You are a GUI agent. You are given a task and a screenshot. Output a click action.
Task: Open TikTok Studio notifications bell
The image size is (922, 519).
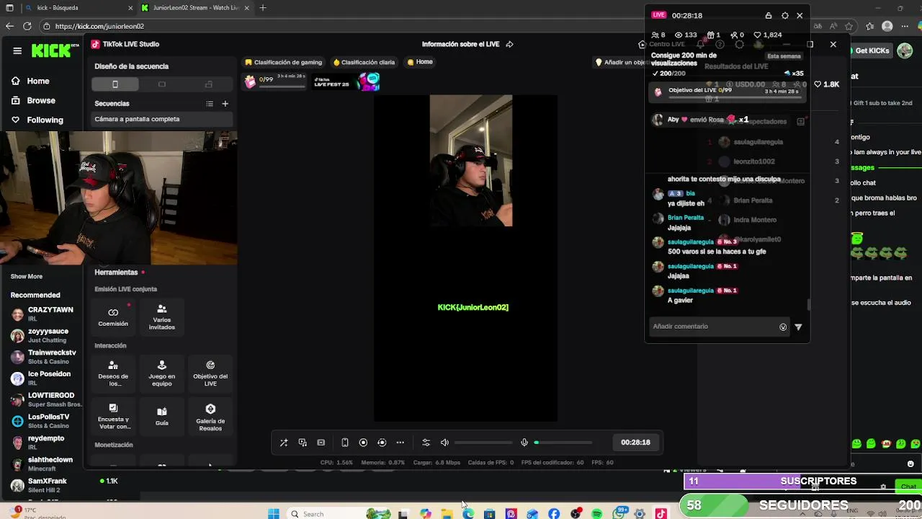pos(700,44)
